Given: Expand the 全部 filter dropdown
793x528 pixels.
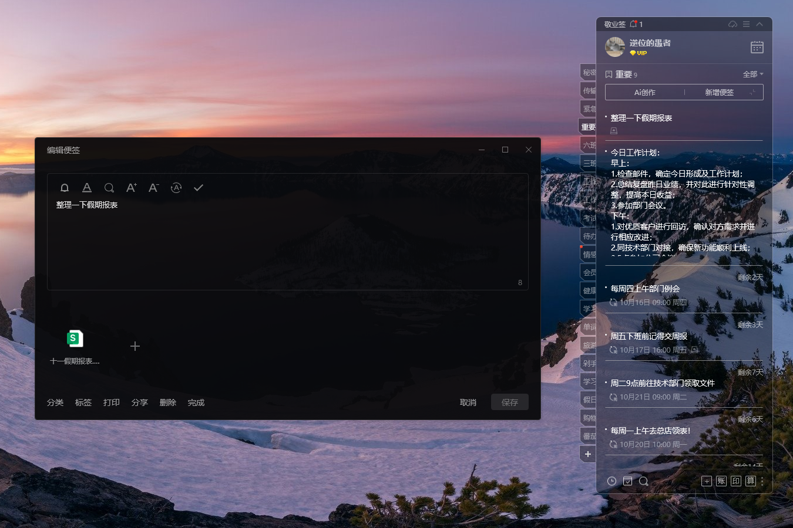Looking at the screenshot, I should (753, 75).
